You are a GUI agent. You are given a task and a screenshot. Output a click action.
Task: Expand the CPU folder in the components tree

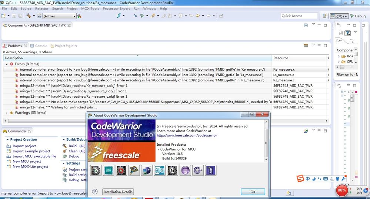coord(339,61)
